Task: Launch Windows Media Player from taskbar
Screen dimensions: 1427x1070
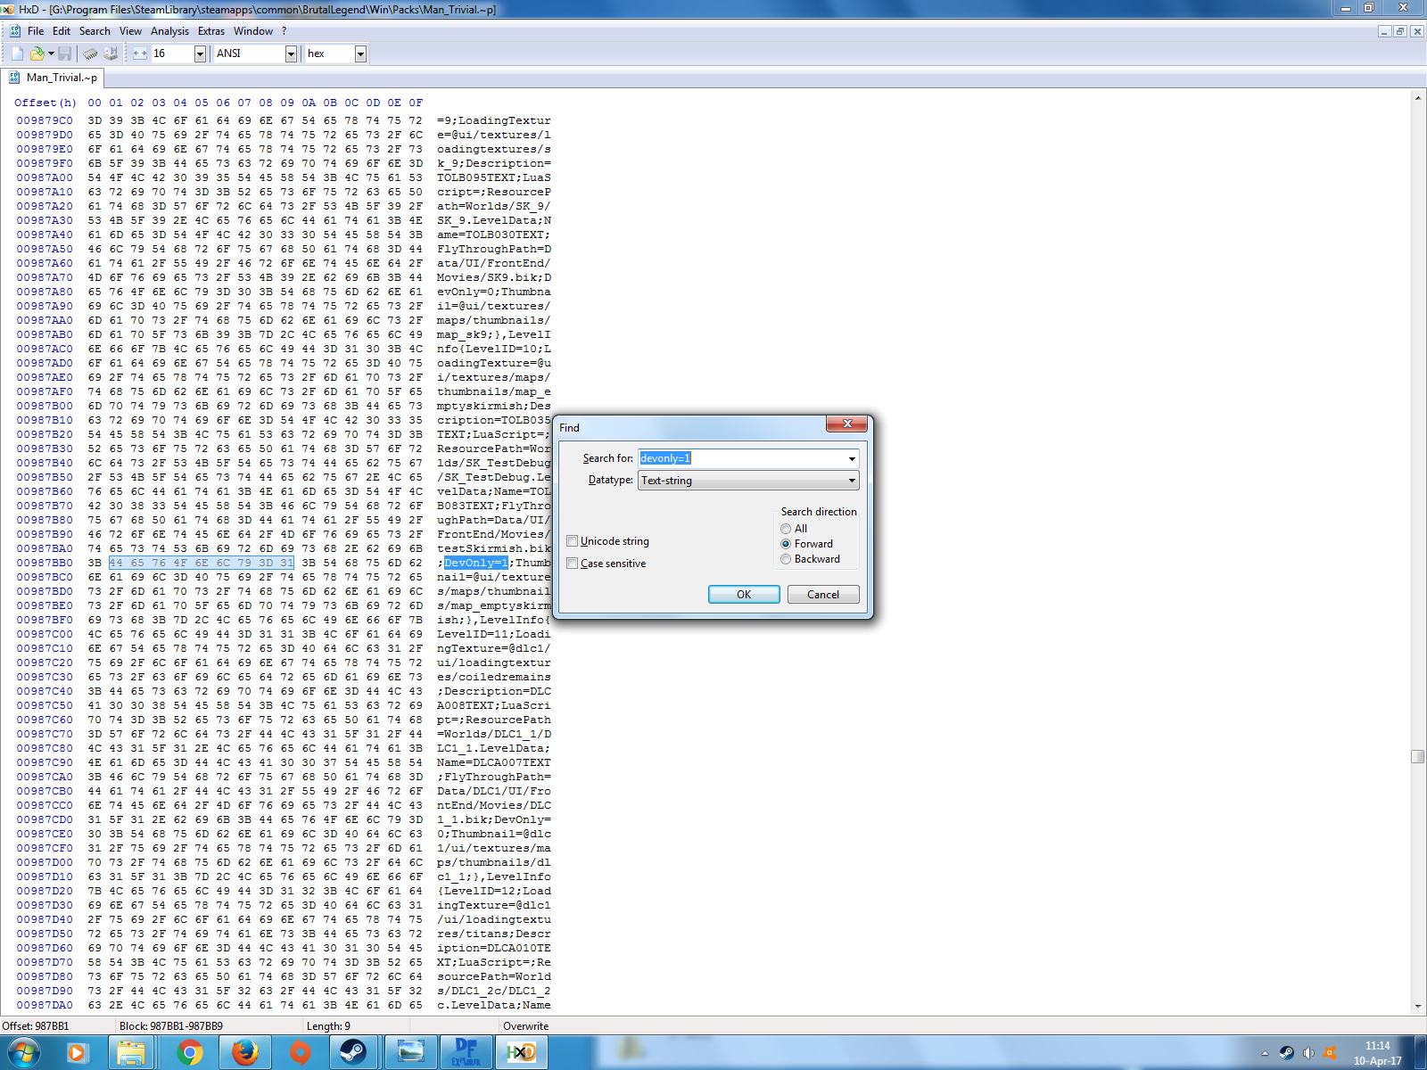Action: (x=77, y=1053)
